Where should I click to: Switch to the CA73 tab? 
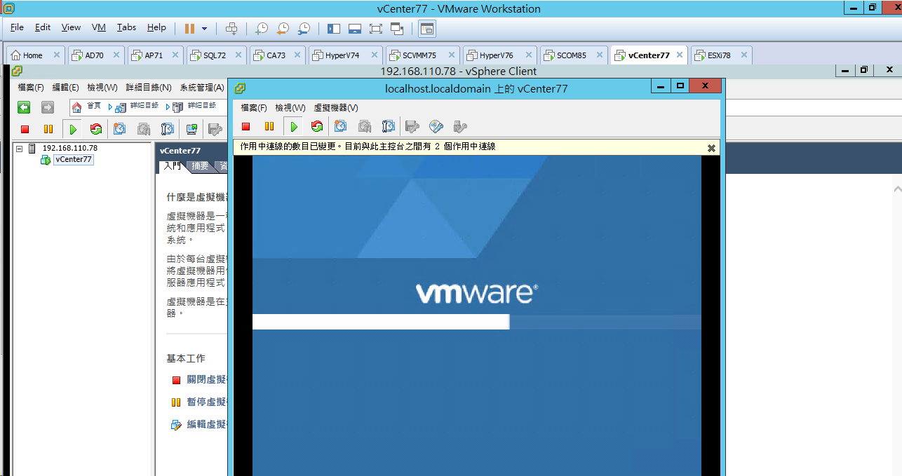[276, 55]
